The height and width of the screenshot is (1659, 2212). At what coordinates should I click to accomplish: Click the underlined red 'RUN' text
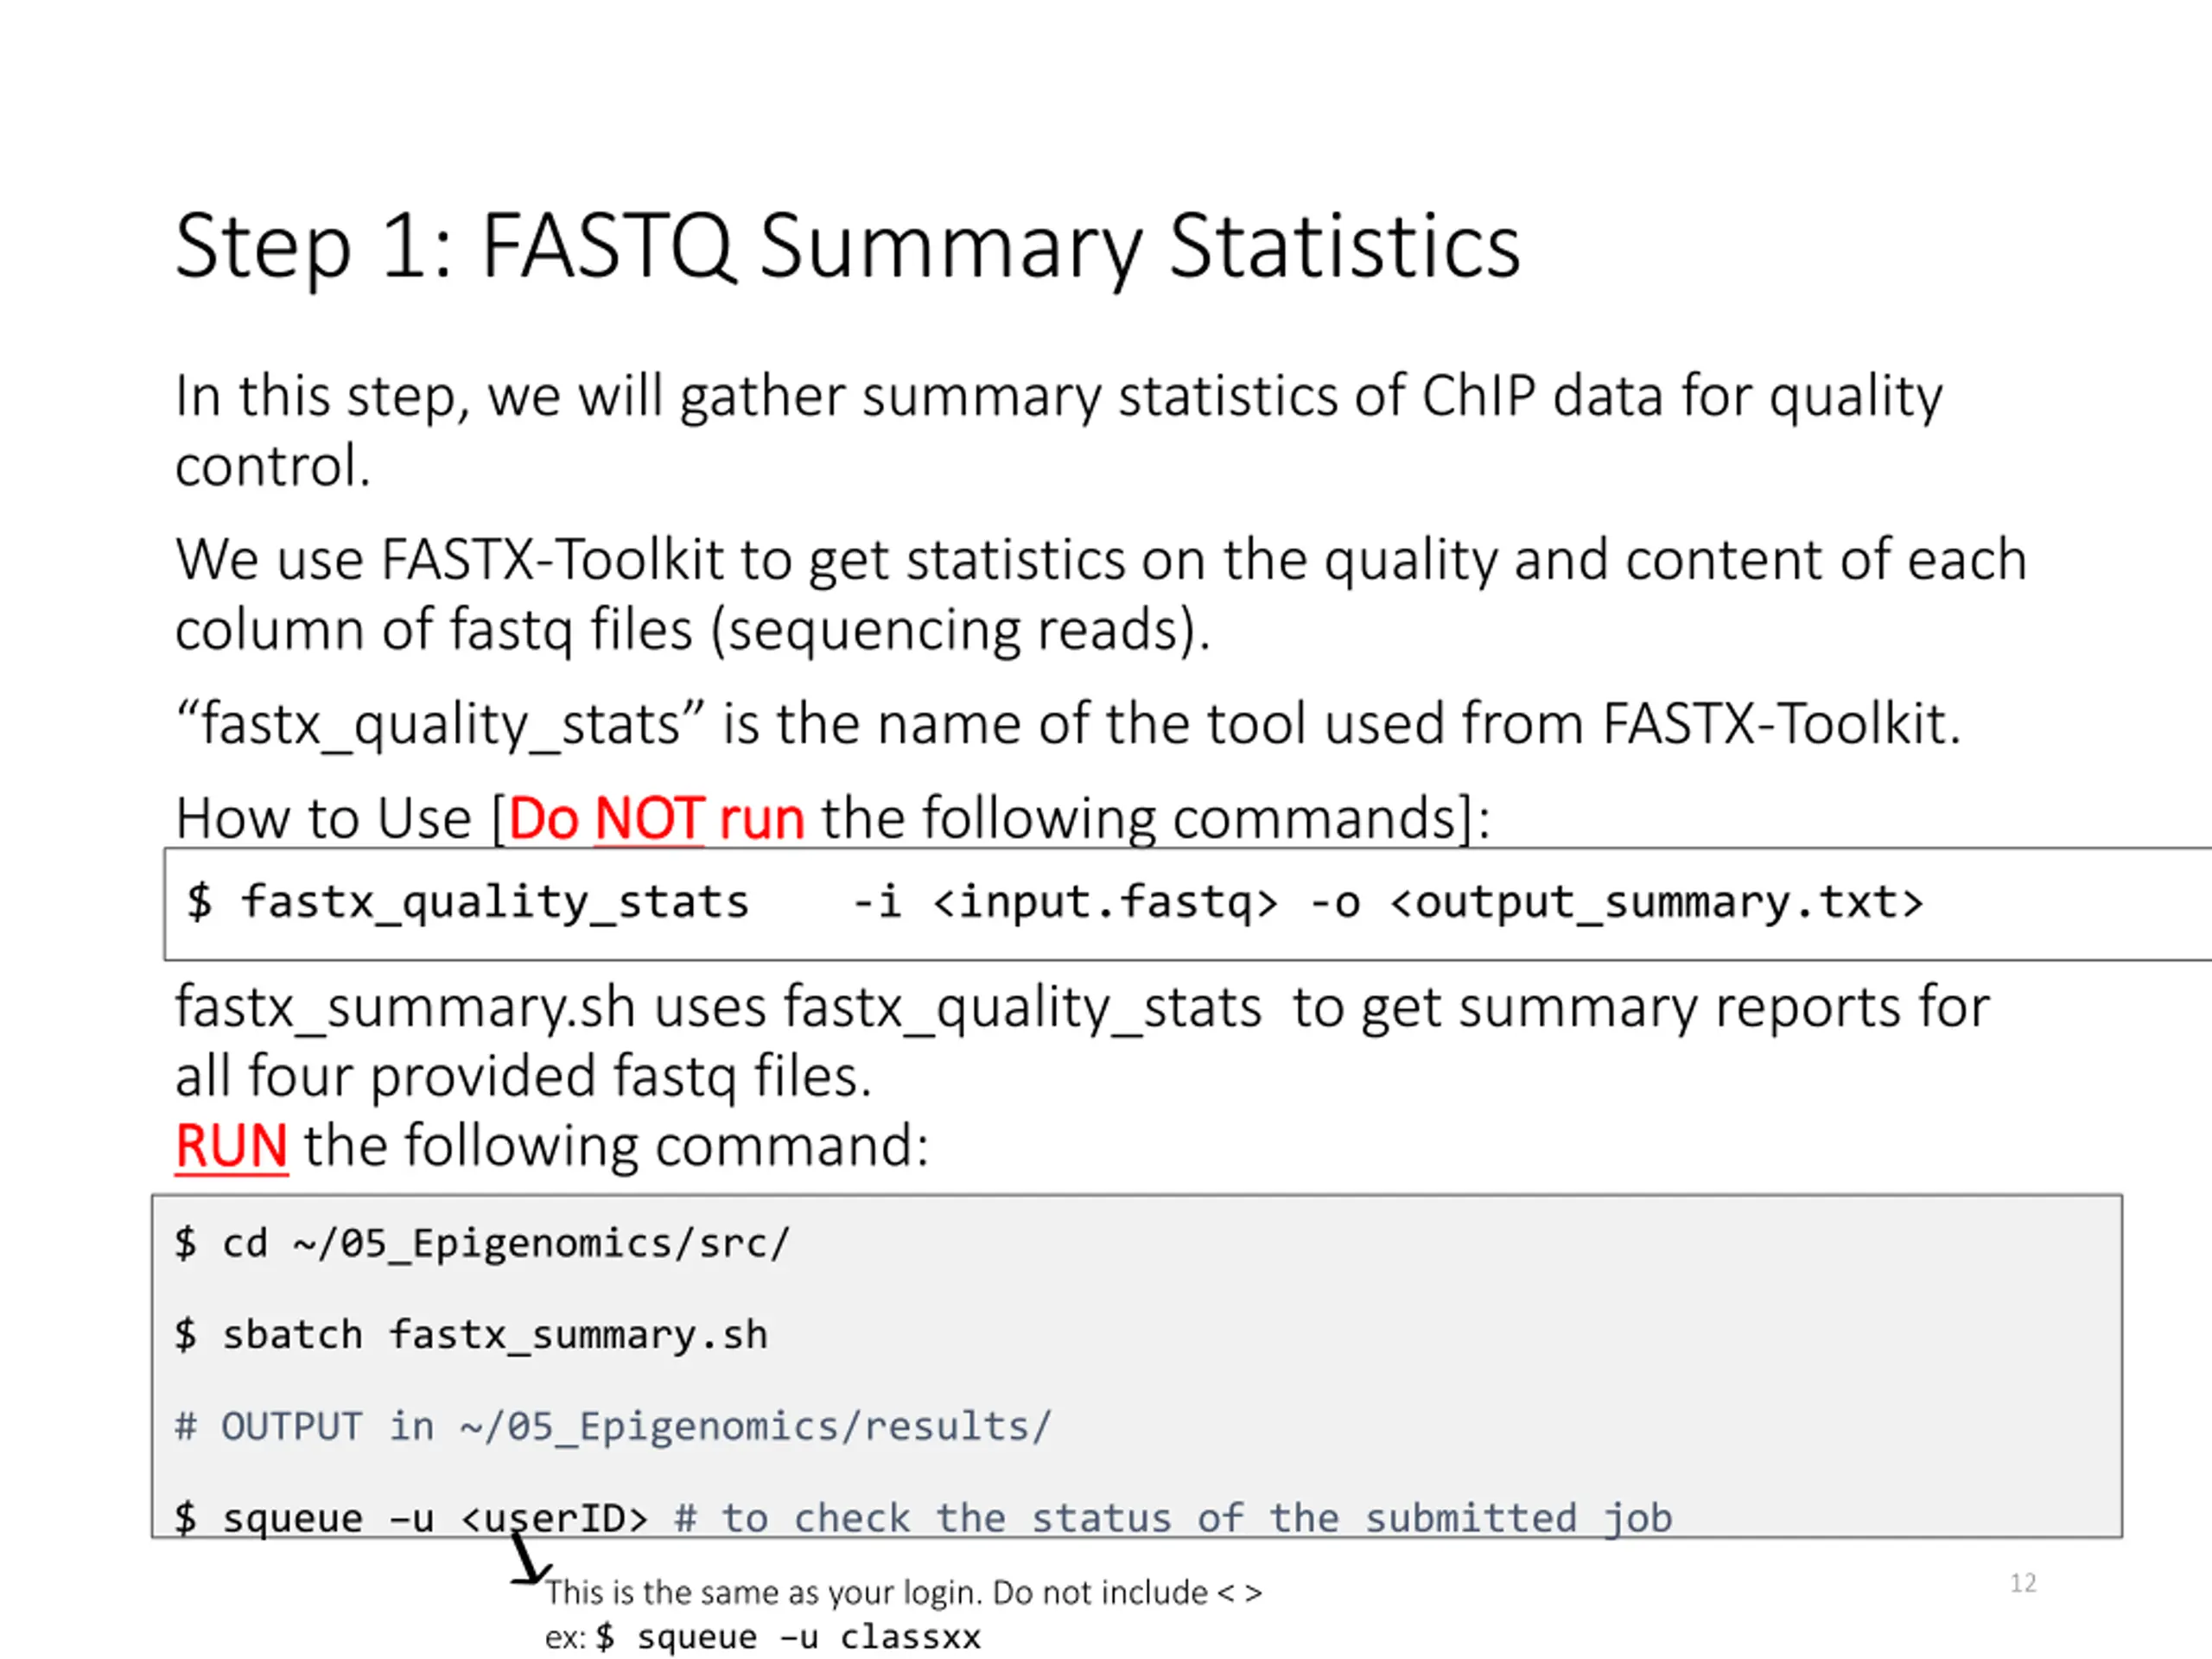[x=231, y=1146]
